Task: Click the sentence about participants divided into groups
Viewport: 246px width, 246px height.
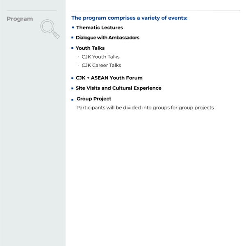Action: pyautogui.click(x=145, y=108)
